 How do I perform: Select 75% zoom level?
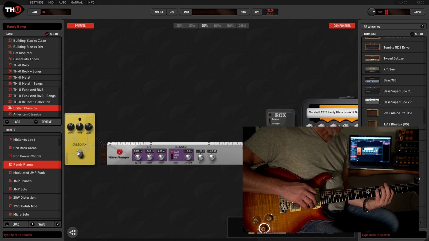[205, 26]
